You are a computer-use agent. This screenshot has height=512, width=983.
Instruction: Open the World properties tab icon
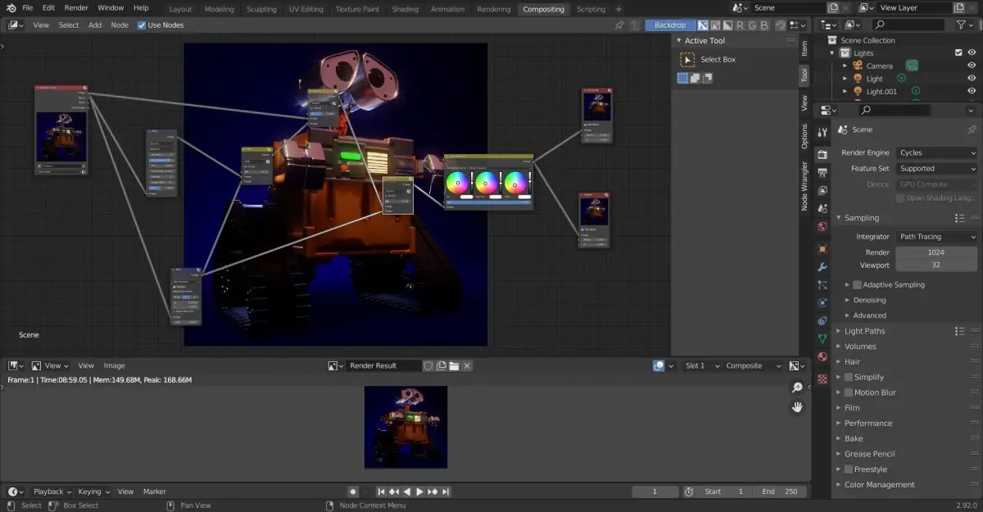tap(822, 227)
